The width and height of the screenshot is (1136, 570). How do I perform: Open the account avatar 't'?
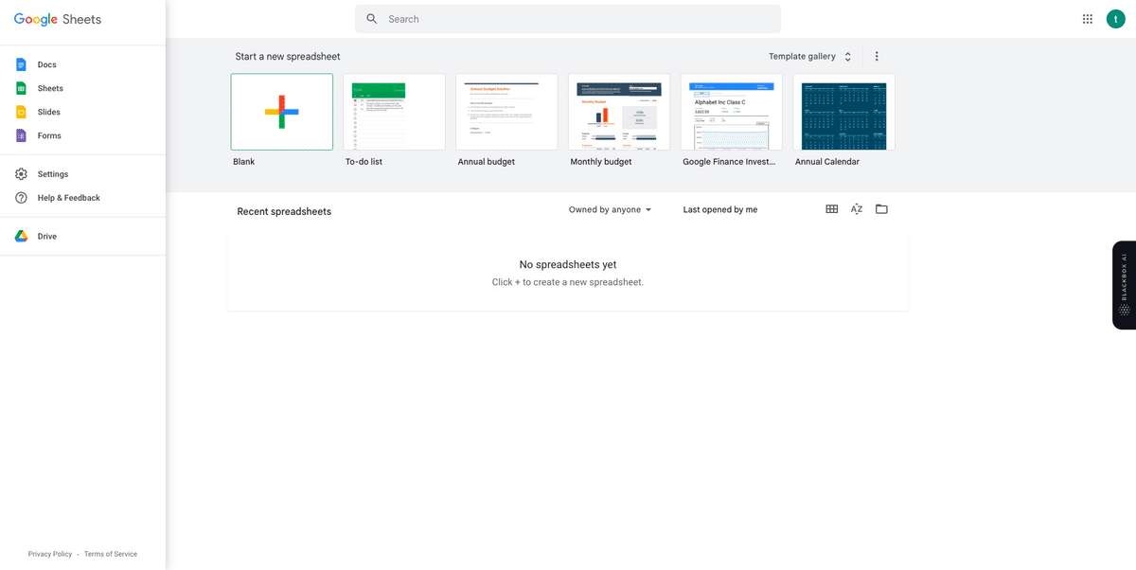1115,19
